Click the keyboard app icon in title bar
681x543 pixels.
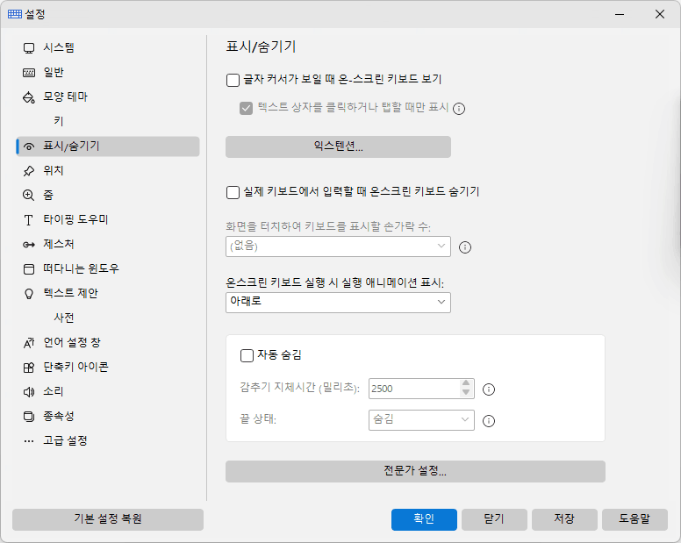[x=15, y=14]
